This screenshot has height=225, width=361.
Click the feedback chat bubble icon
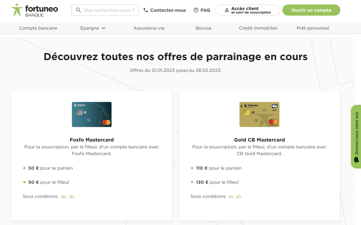(356, 160)
